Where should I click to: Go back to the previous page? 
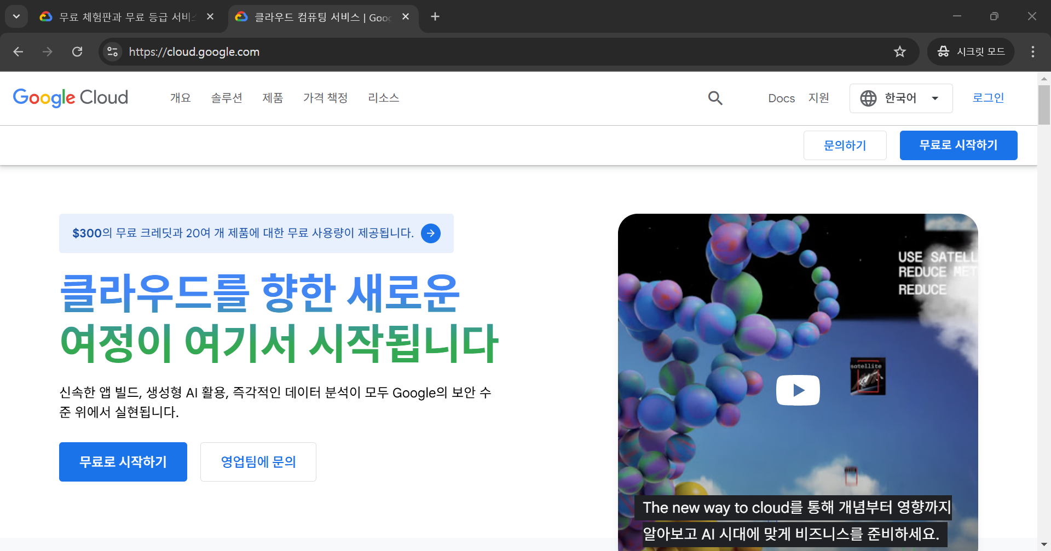pyautogui.click(x=18, y=51)
